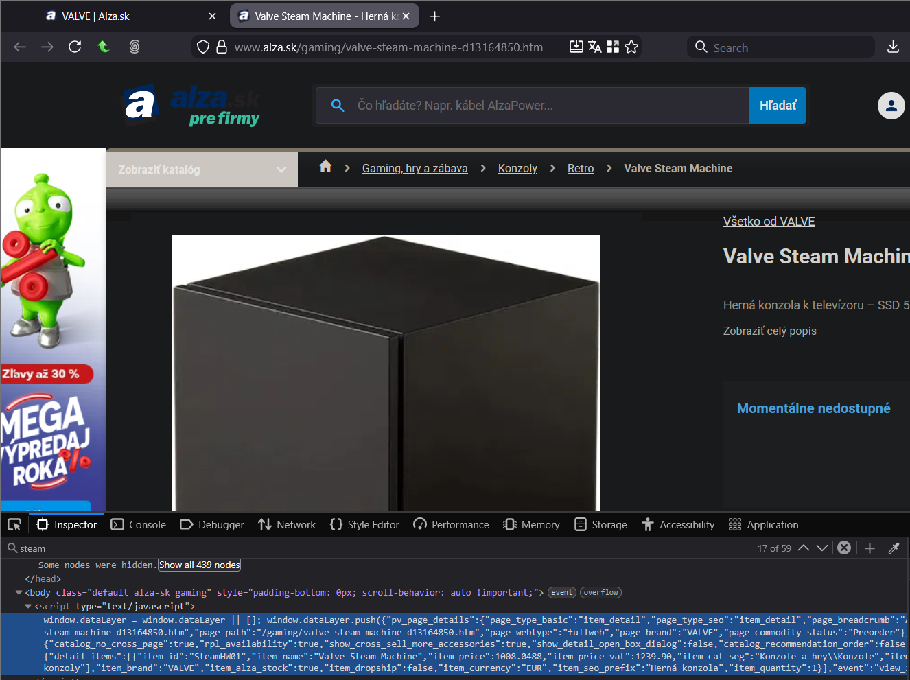Click the Steam Machine product image
The height and width of the screenshot is (680, 910).
[x=386, y=373]
